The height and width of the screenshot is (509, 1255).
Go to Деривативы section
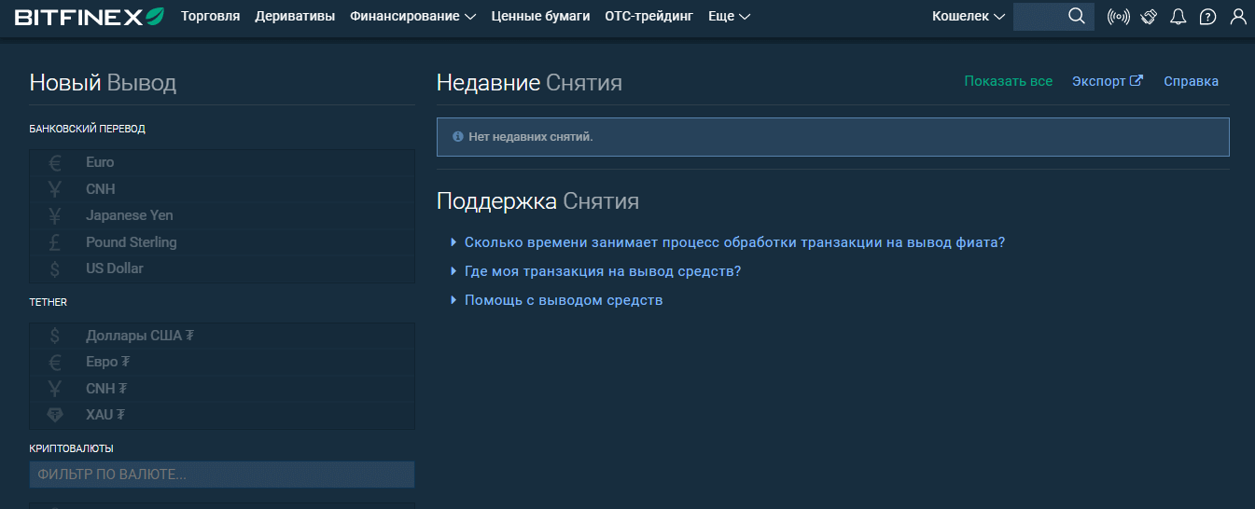tap(295, 16)
